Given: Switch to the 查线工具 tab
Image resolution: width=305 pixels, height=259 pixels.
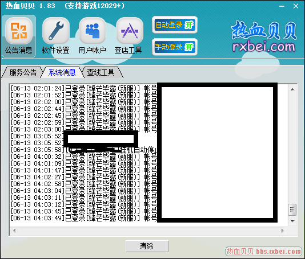Looking at the screenshot, I should [101, 72].
